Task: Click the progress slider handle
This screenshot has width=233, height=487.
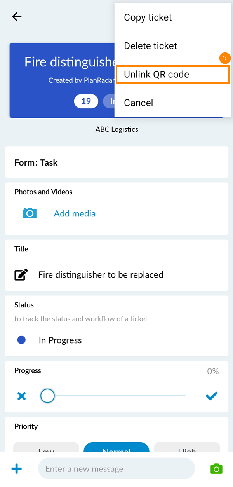Action: [47, 396]
